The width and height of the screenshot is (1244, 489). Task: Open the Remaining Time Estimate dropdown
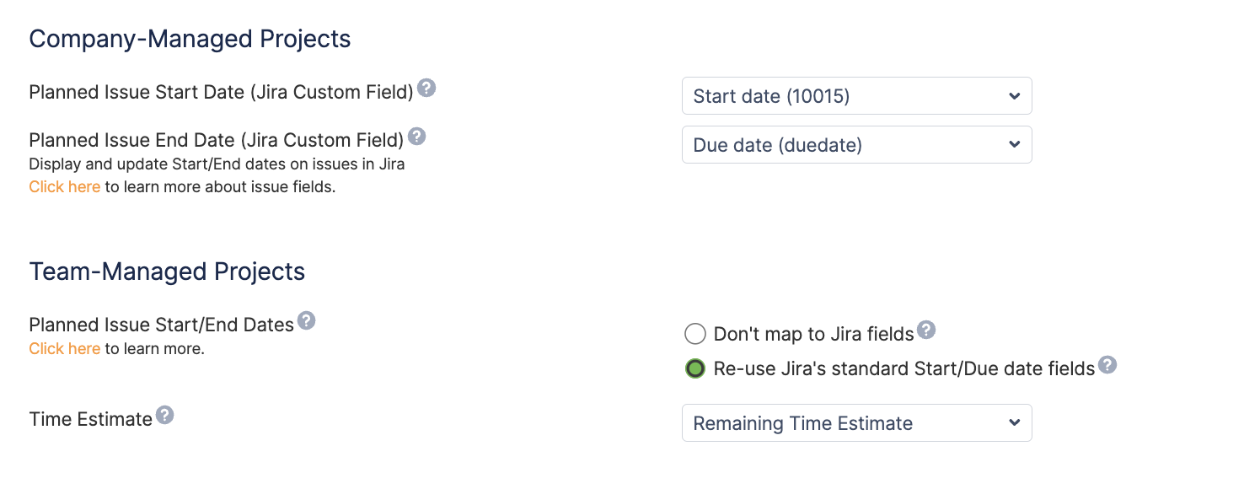(x=856, y=422)
